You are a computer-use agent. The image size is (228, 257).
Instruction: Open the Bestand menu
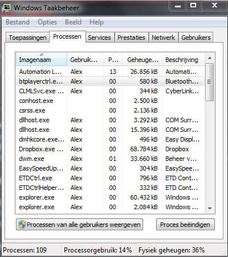(18, 22)
